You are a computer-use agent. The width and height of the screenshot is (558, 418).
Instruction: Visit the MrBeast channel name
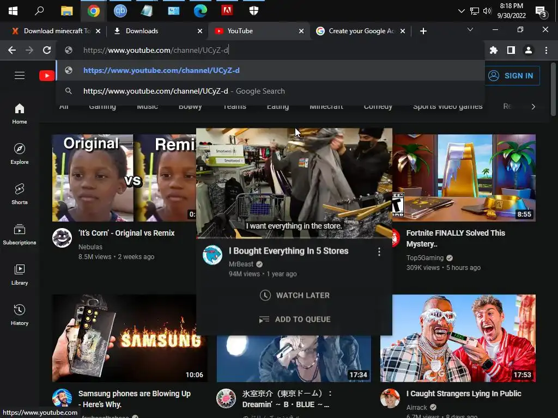pyautogui.click(x=241, y=264)
